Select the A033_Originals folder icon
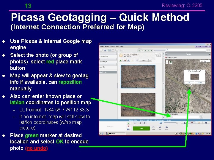 click(x=121, y=55)
